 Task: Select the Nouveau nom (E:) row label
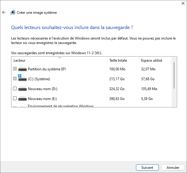(42, 99)
